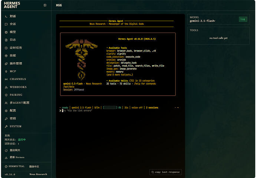Click the shield icon beside PAIRING
The height and width of the screenshot is (178, 256).
[6, 95]
